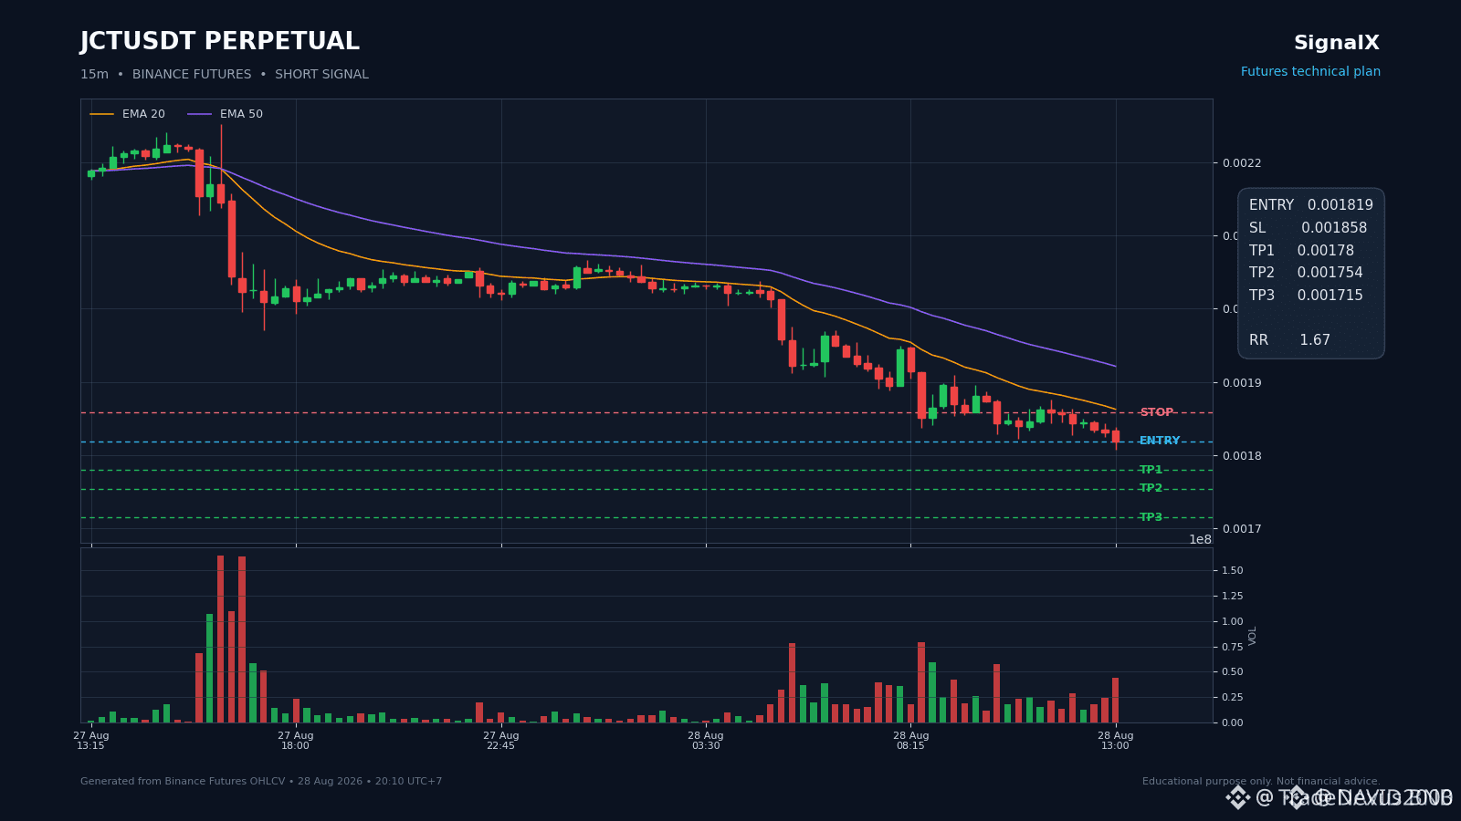This screenshot has height=821, width=1461.
Task: Click the green TP3 line label on chart
Action: coord(1151,517)
